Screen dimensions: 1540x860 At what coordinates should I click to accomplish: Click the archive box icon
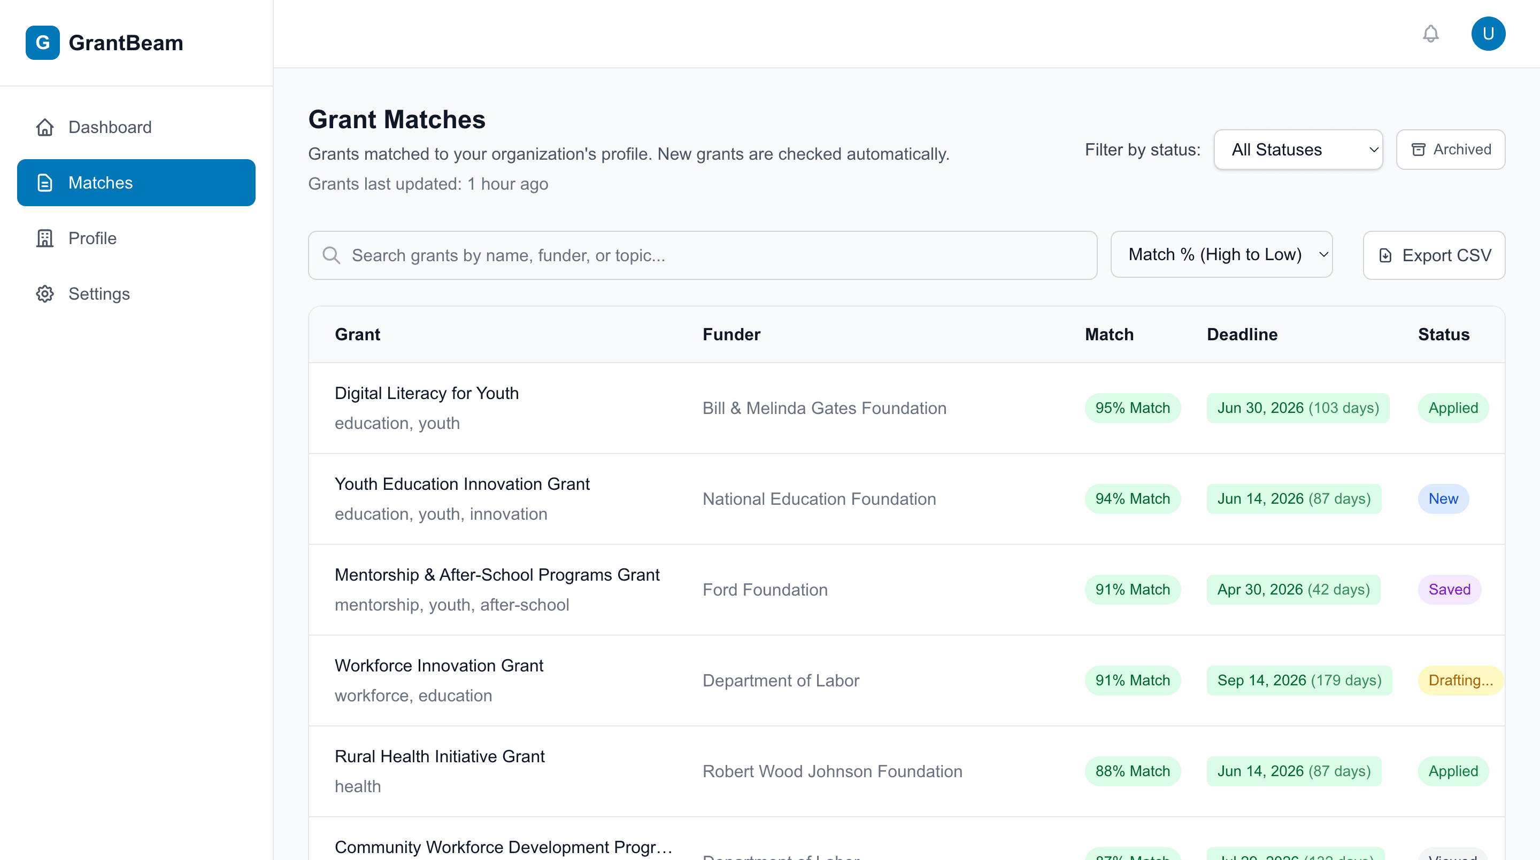[x=1419, y=150]
